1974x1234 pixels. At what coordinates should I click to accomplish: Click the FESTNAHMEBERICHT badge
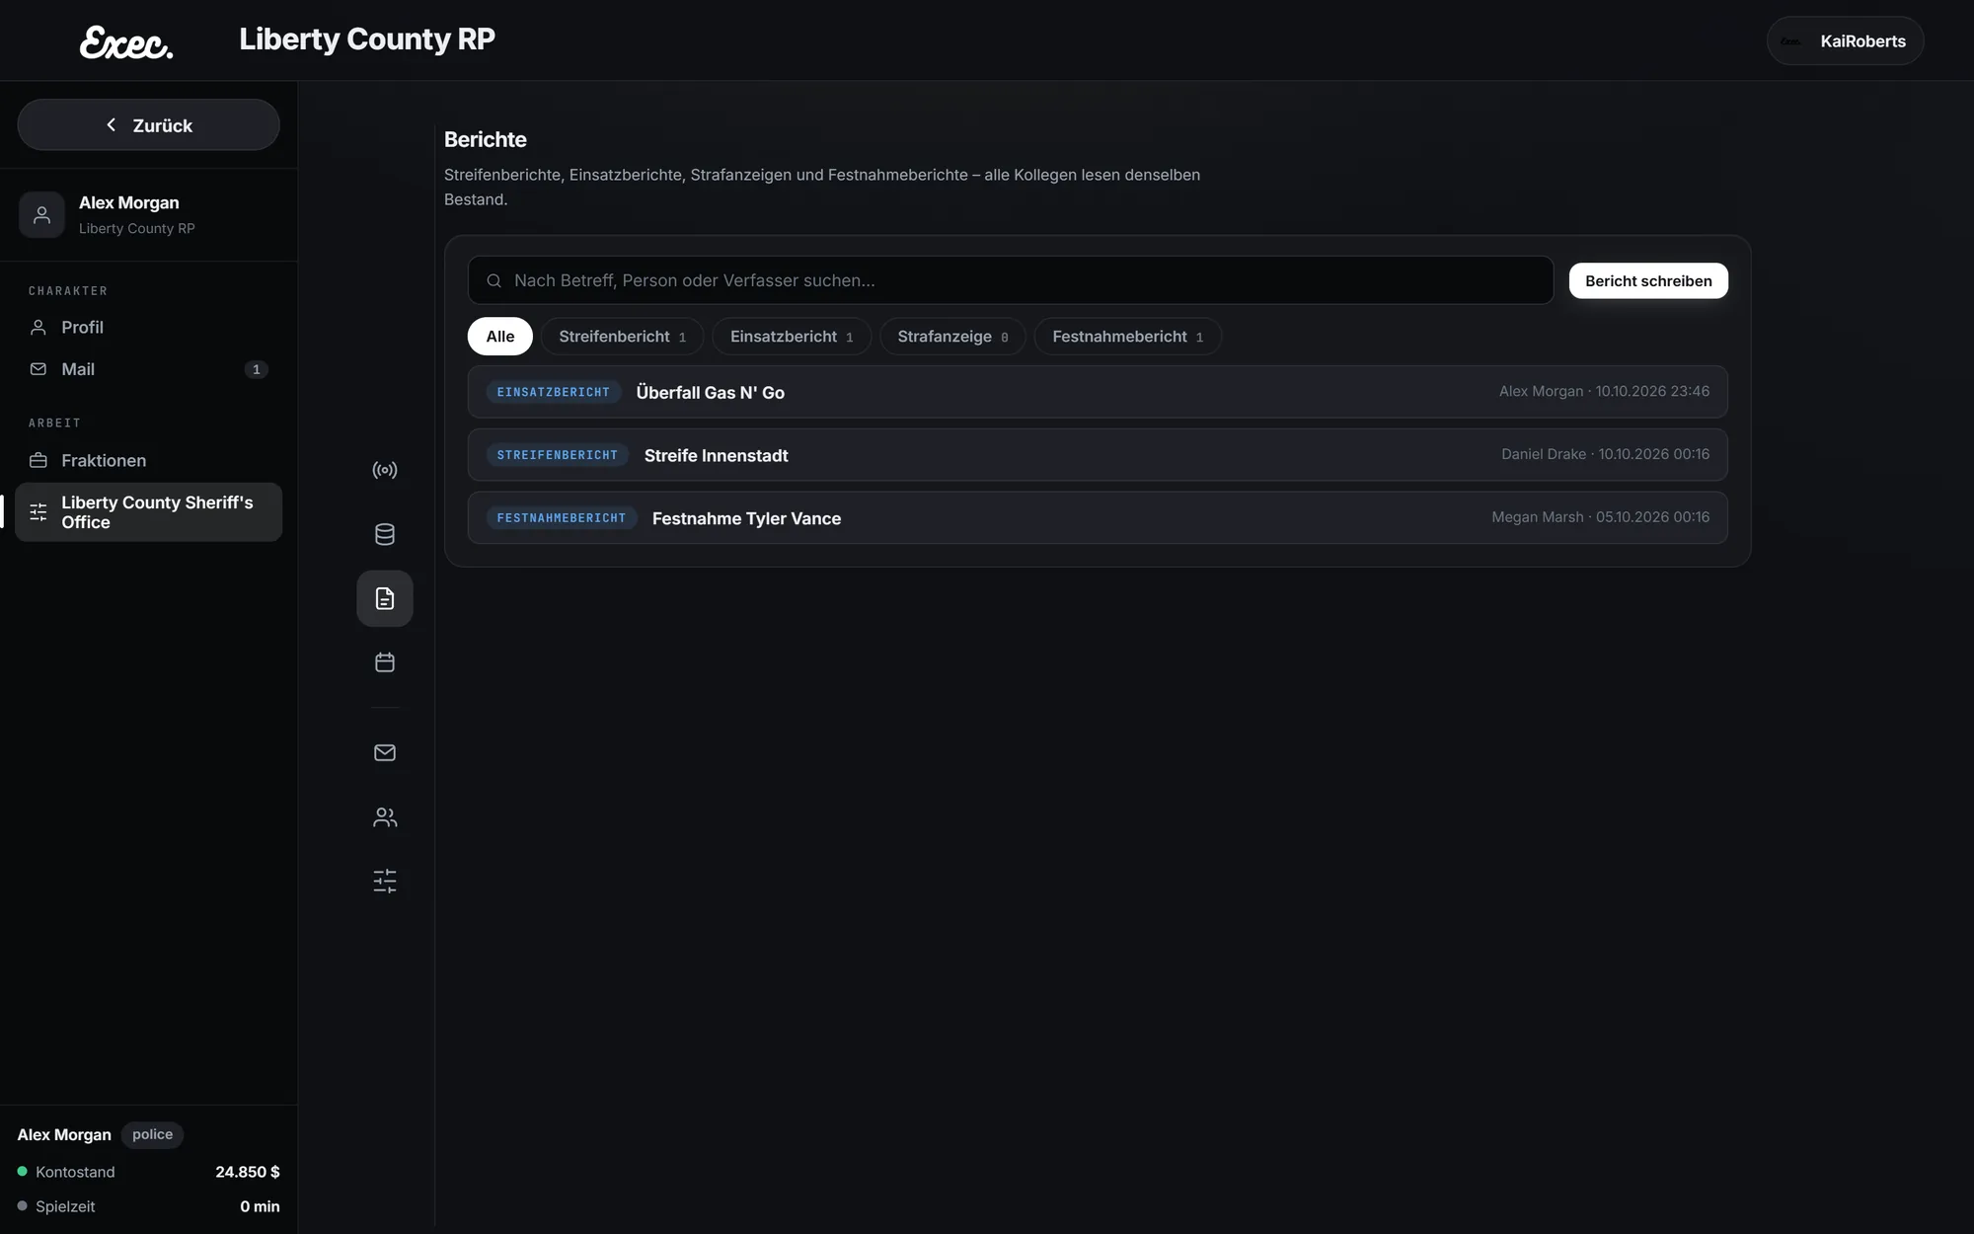point(561,518)
